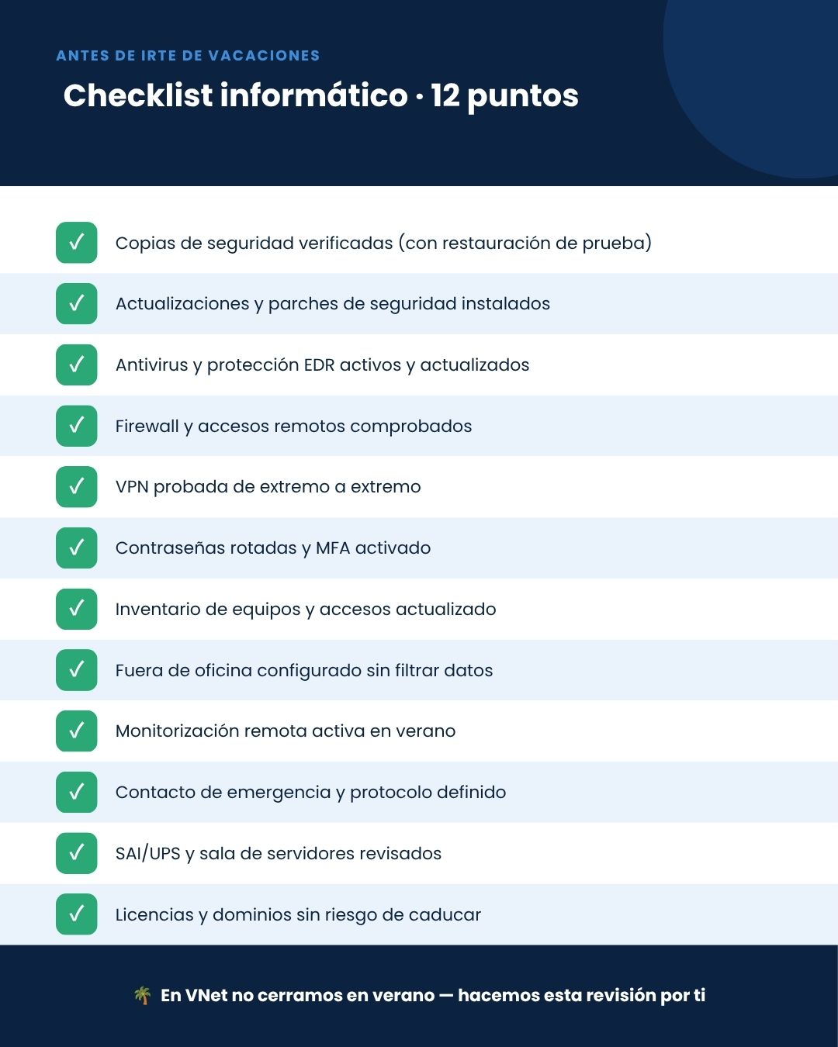Screen dimensions: 838x1047
Task: Click text 'Antivirus y protección EDR activos y actualizados'
Action: click(x=322, y=365)
